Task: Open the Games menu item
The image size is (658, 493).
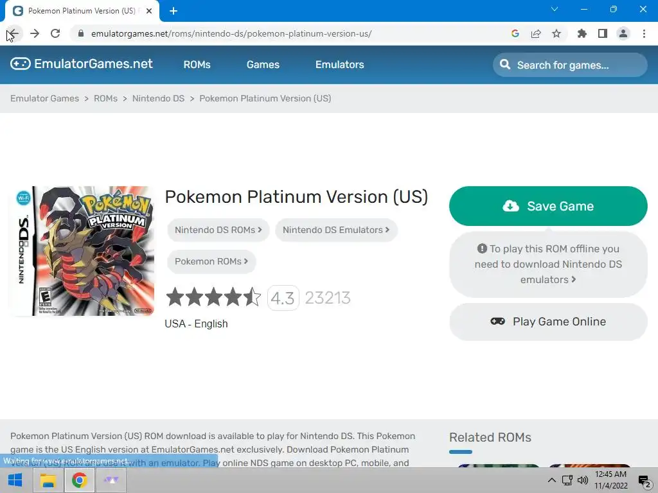Action: [x=263, y=65]
